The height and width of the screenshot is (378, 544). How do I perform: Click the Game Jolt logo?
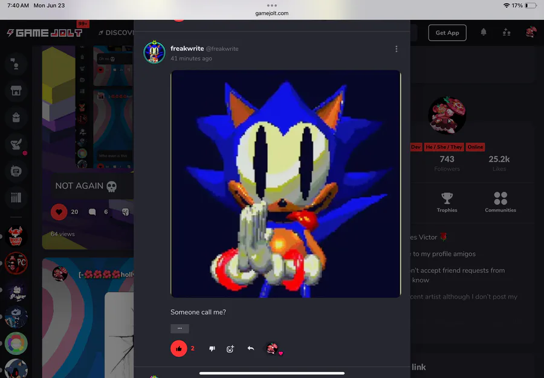click(x=45, y=33)
